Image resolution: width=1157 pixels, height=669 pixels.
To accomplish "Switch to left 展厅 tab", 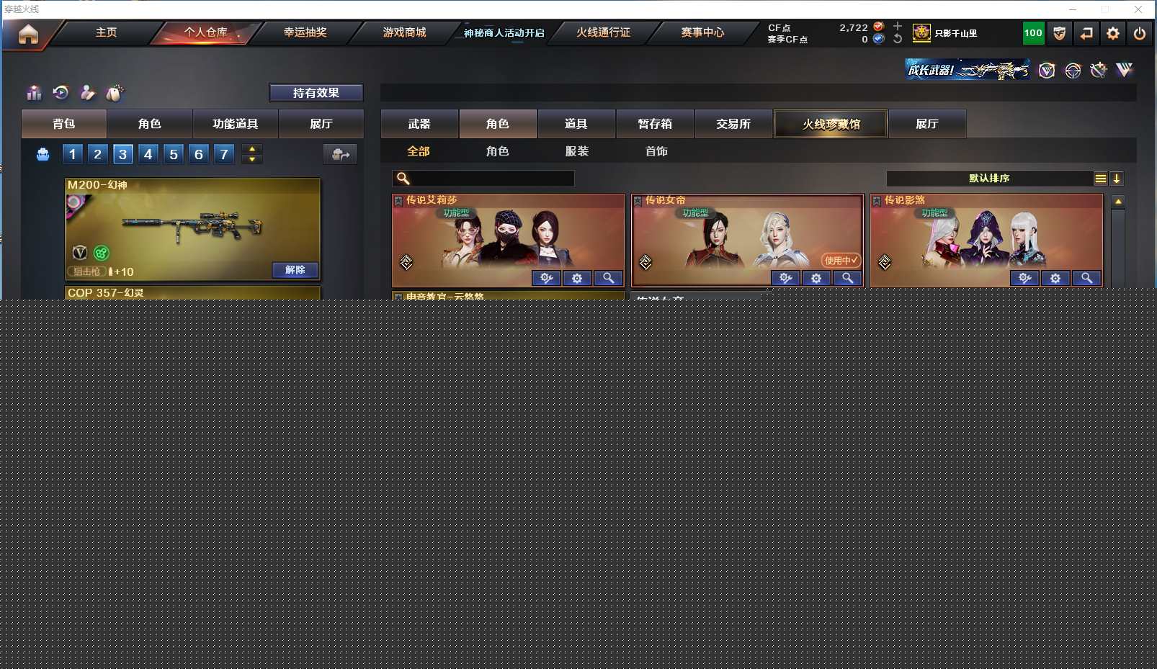I will point(321,124).
